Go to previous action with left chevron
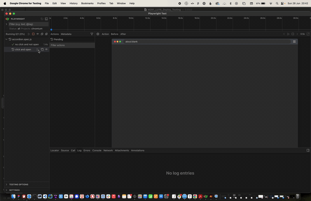 click(284, 34)
